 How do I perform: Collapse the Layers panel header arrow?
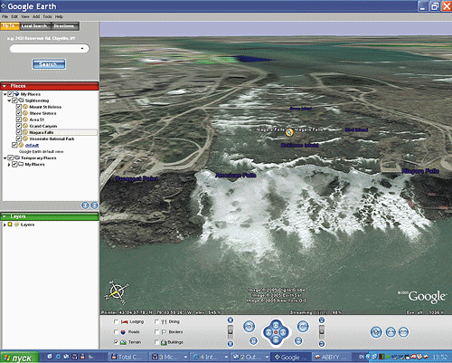pyautogui.click(x=5, y=216)
